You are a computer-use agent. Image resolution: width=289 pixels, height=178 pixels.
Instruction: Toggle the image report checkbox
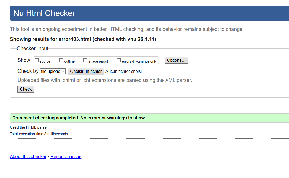[85, 60]
